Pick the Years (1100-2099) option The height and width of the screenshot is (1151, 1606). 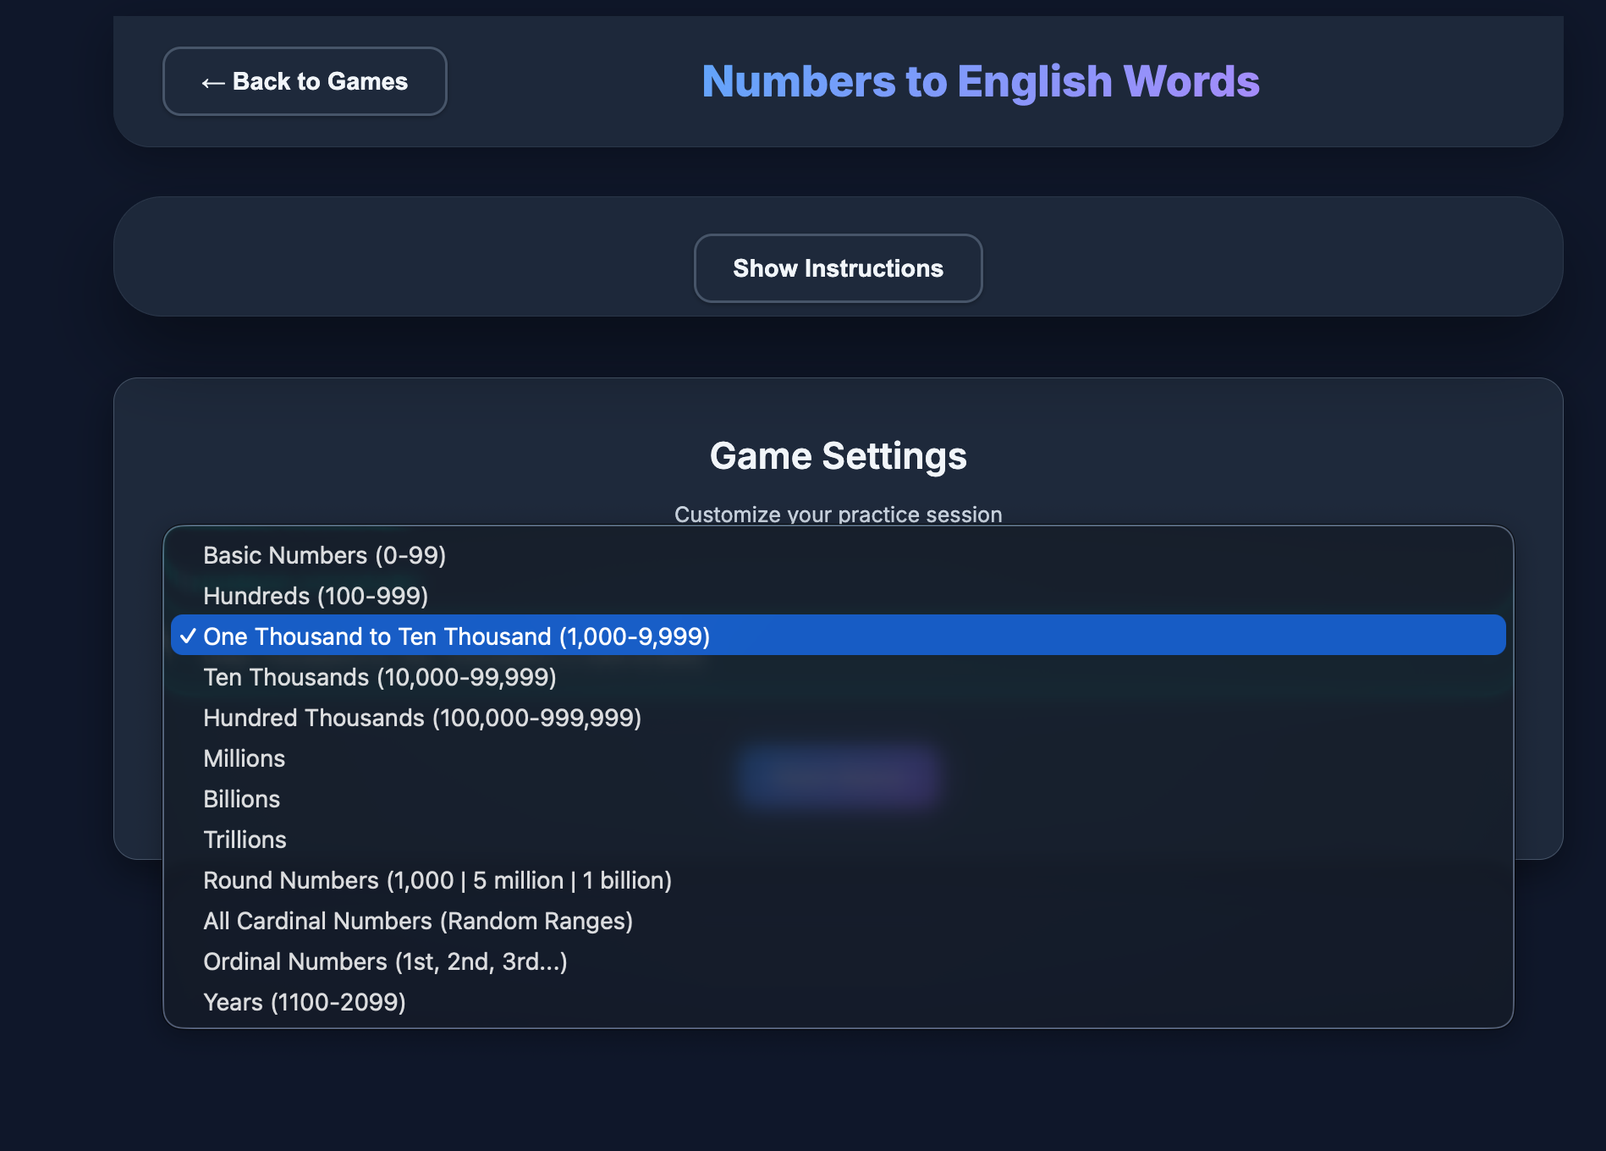click(x=305, y=1002)
